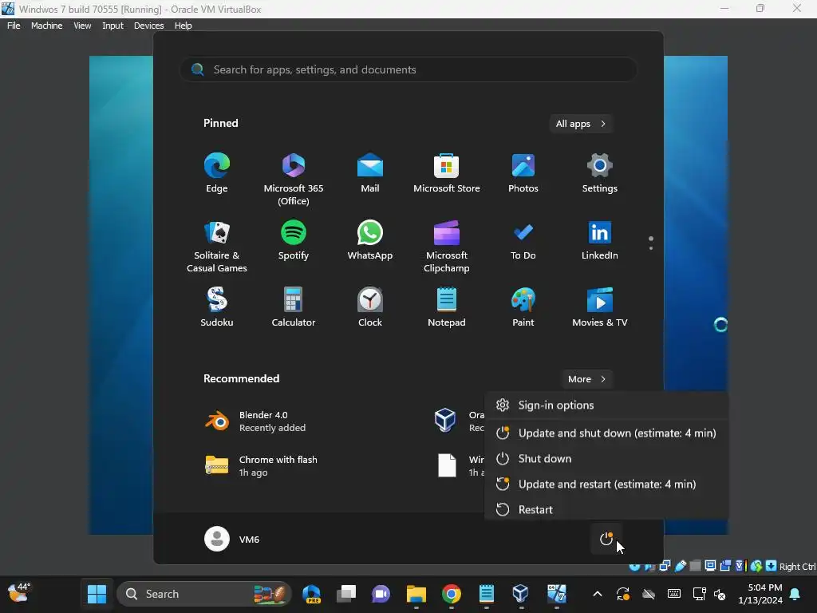Open Blender 4.0 recommended item
Image resolution: width=817 pixels, height=613 pixels.
click(255, 421)
